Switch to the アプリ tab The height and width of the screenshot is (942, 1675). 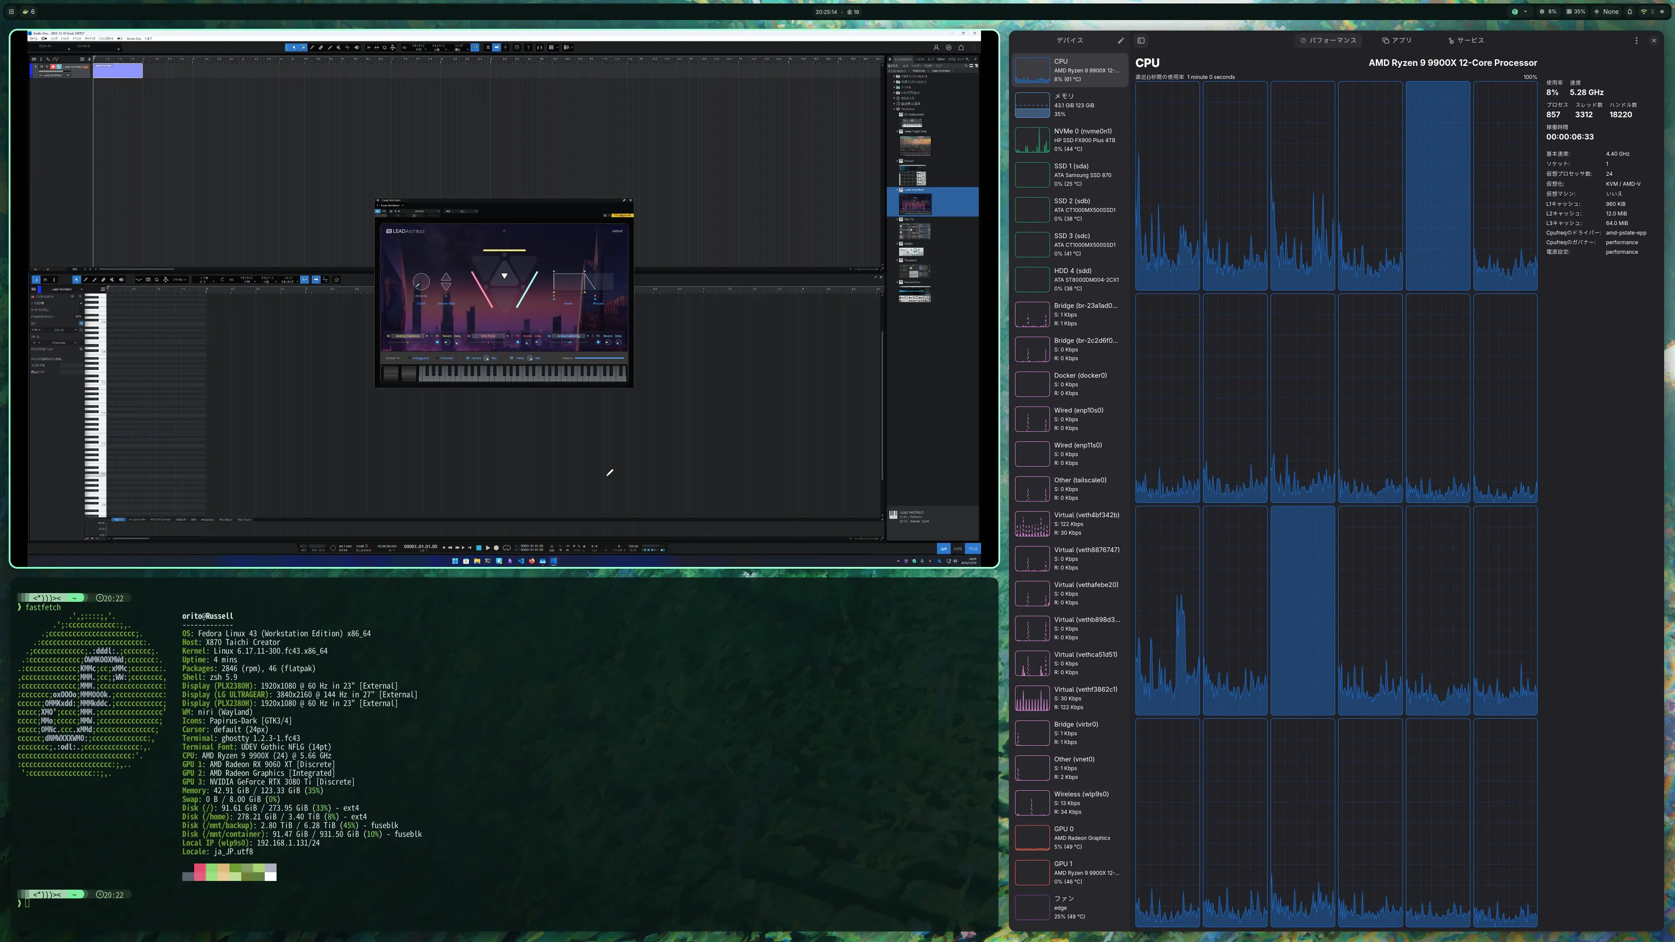click(x=1397, y=40)
